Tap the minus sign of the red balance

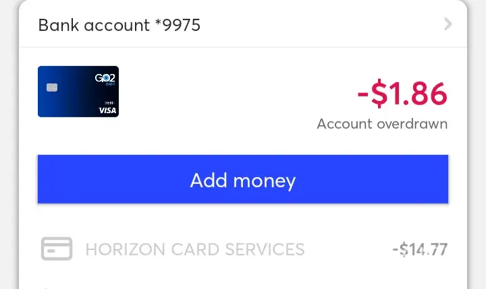click(362, 94)
